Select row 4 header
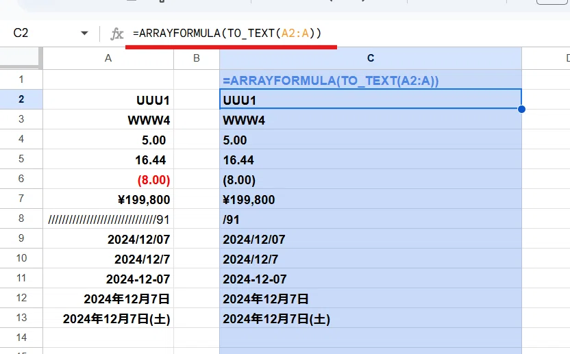 tap(21, 139)
